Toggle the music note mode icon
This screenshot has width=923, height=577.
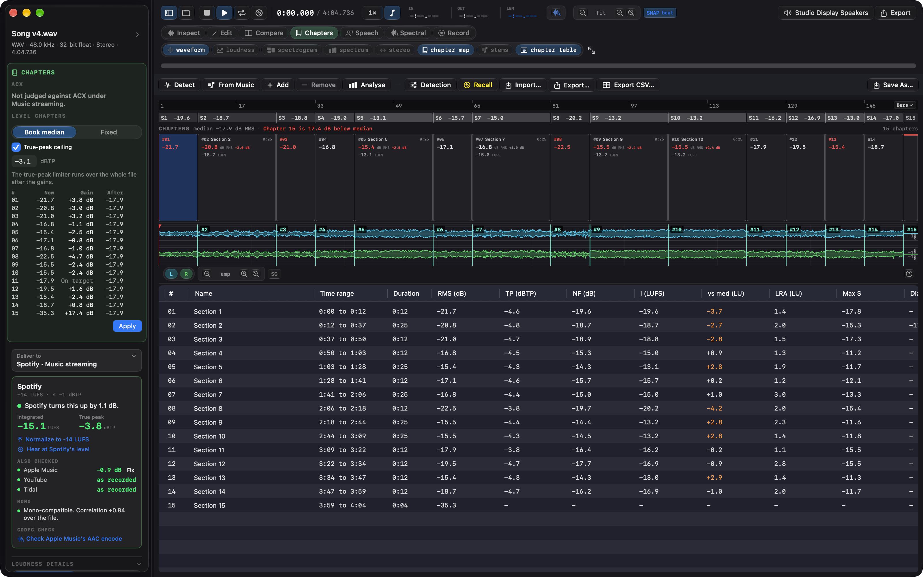[392, 13]
